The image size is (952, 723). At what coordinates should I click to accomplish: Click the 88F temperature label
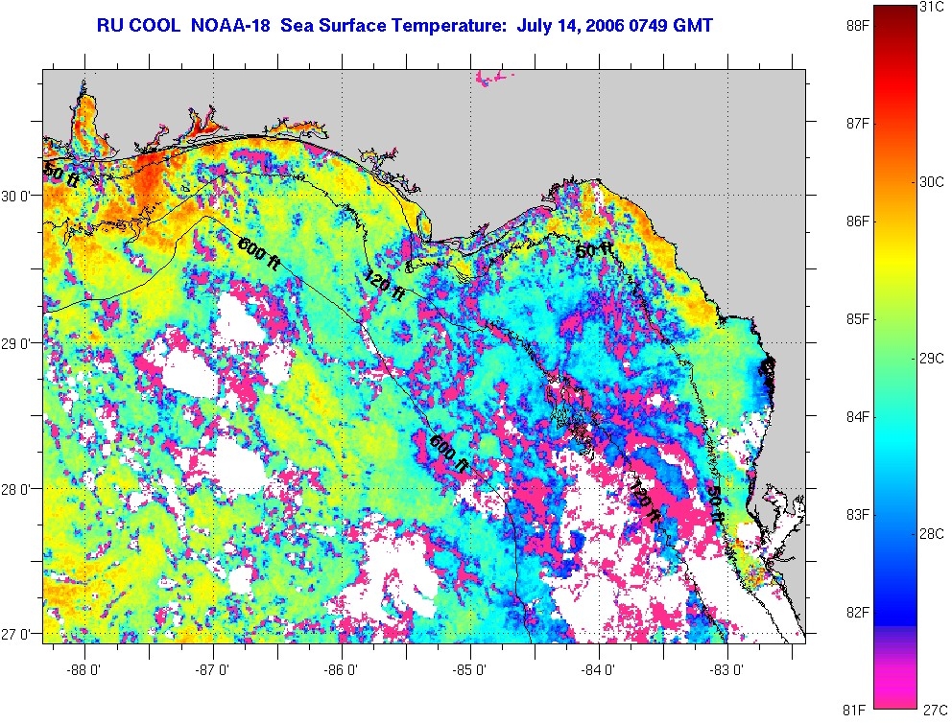point(857,26)
